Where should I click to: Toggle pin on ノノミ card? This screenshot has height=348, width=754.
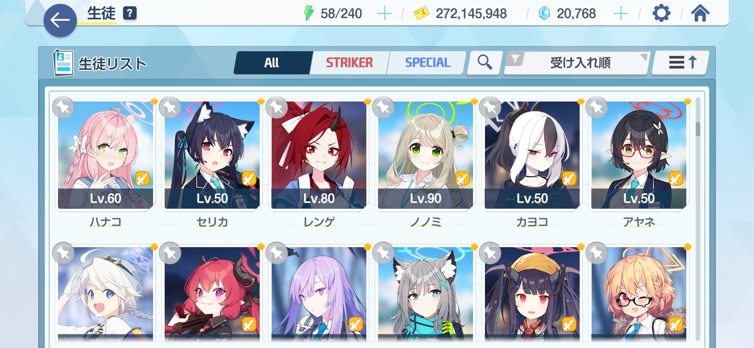click(383, 108)
